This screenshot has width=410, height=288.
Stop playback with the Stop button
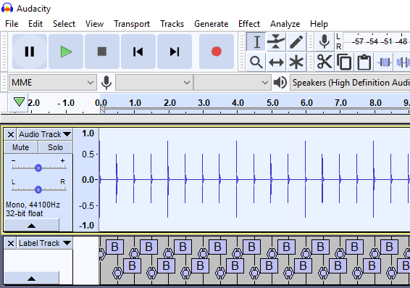[x=102, y=52]
